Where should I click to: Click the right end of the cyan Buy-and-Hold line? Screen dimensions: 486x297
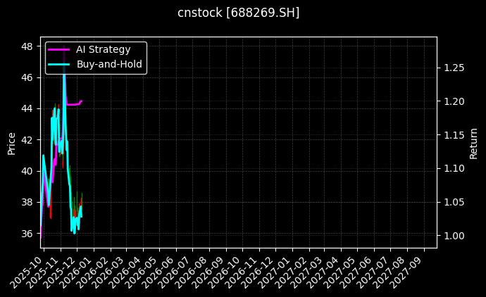[82, 207]
